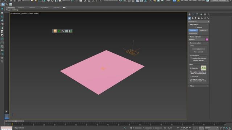Select the Lights create category
The height and width of the screenshot is (130, 232).
tap(196, 18)
